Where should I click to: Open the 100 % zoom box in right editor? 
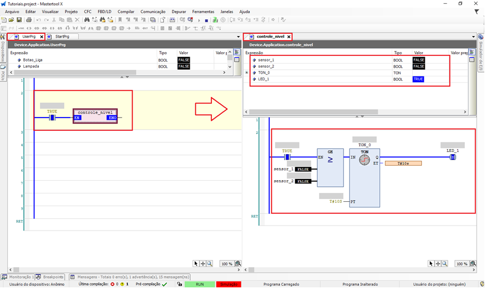coord(462,264)
